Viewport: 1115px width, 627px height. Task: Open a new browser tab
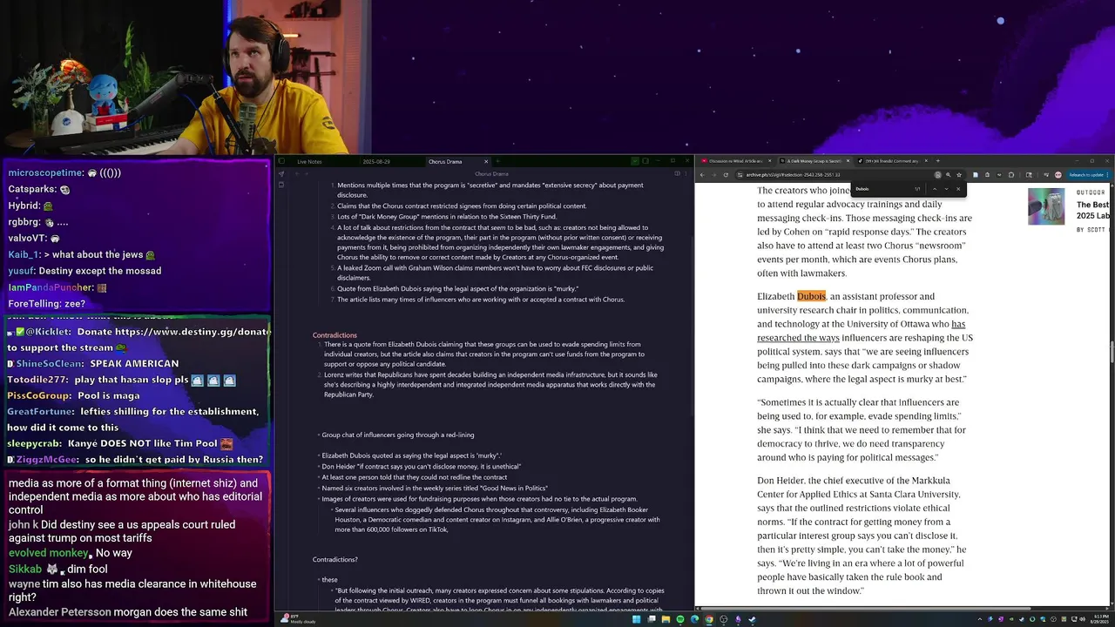tap(938, 161)
